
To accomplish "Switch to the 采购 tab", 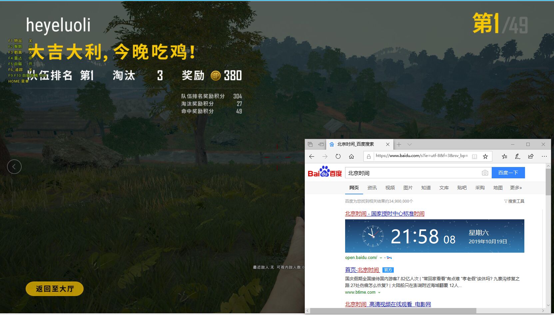I will (480, 188).
